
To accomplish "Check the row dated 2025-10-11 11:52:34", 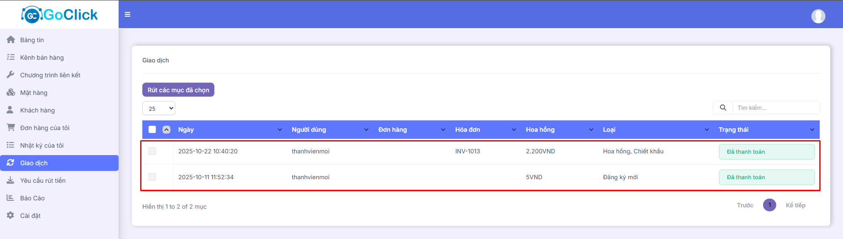I will tap(152, 177).
